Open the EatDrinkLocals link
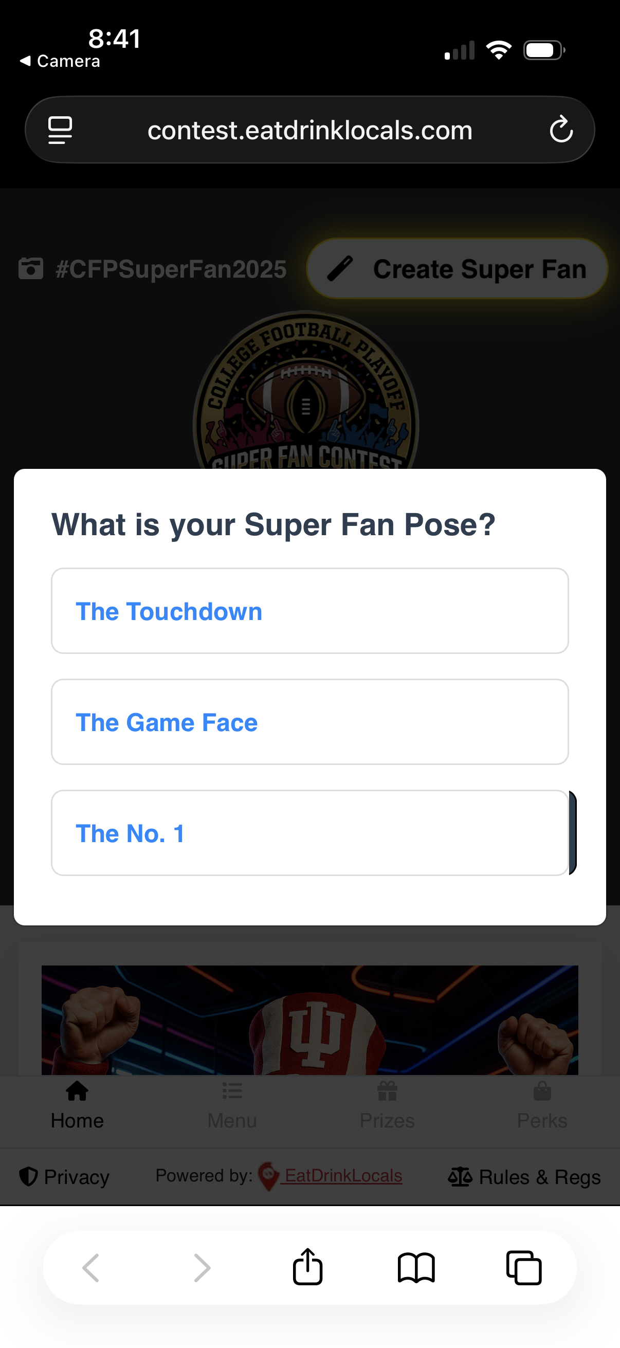Image resolution: width=620 pixels, height=1348 pixels. coord(343,1175)
